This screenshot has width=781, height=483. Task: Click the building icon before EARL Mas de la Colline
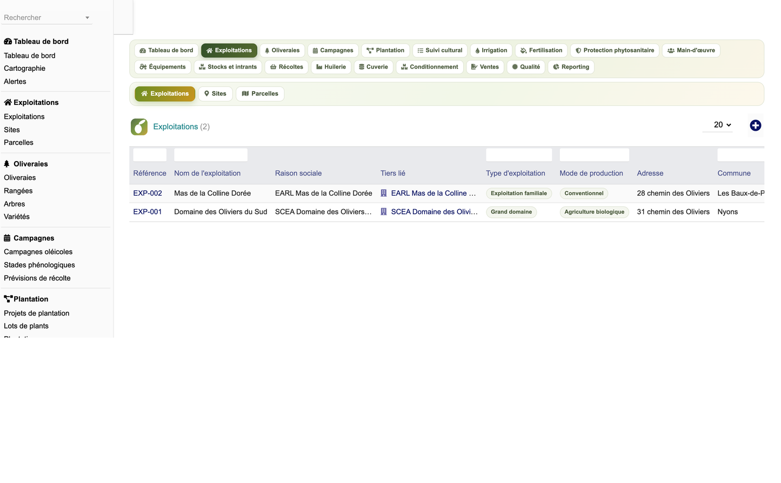click(384, 193)
